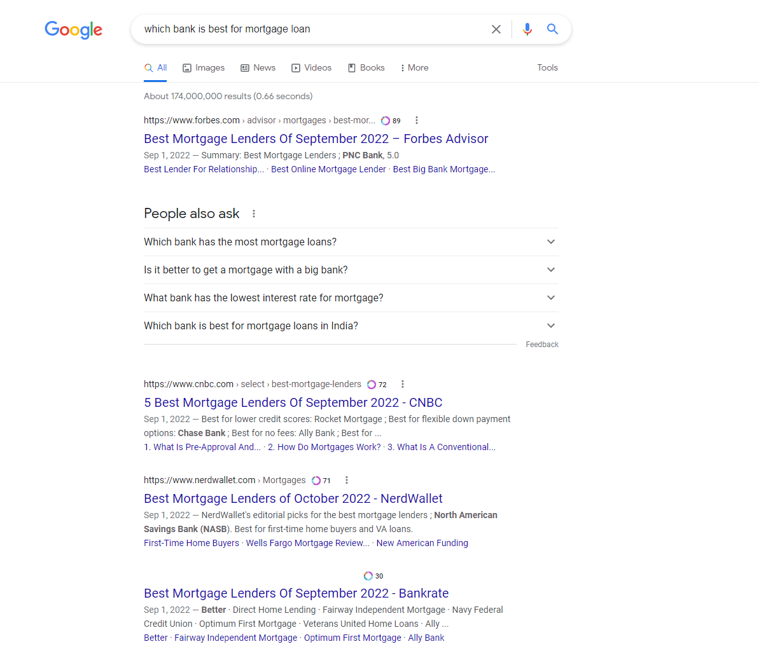Open New American Funding sitelink

pos(422,543)
